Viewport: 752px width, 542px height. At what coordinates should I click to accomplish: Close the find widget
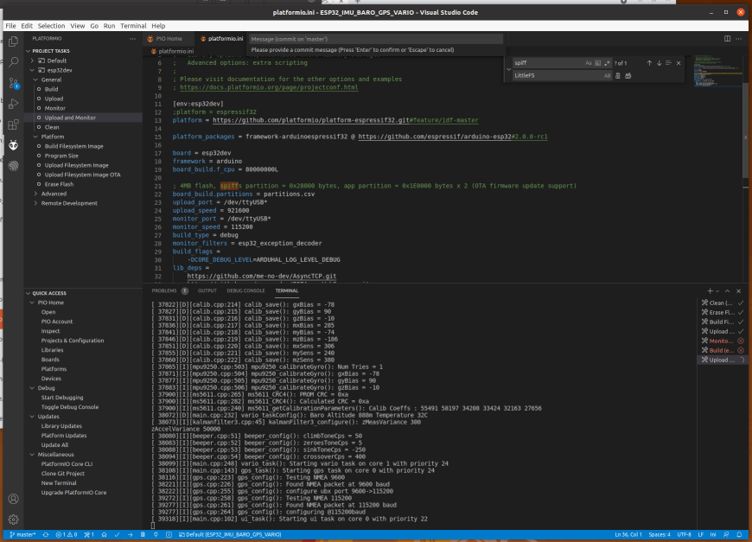(x=679, y=63)
